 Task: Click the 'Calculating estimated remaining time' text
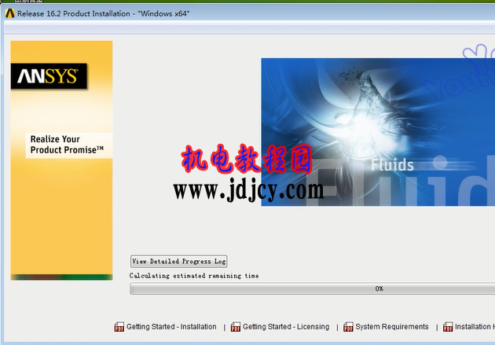(x=194, y=276)
